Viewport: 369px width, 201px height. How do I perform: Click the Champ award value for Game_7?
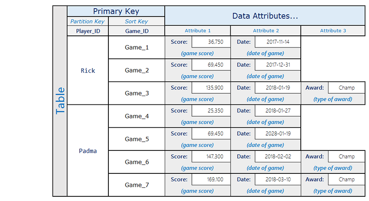pos(346,180)
